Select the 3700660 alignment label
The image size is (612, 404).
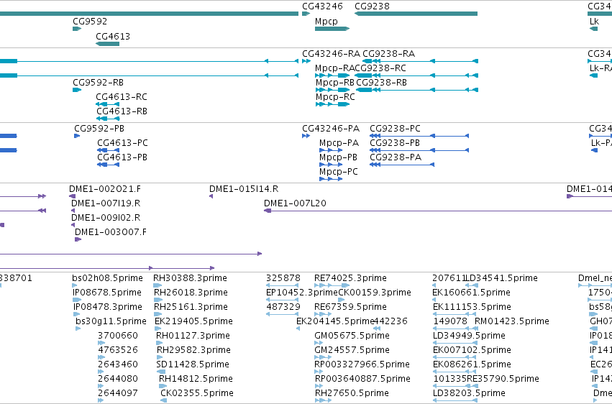point(118,336)
